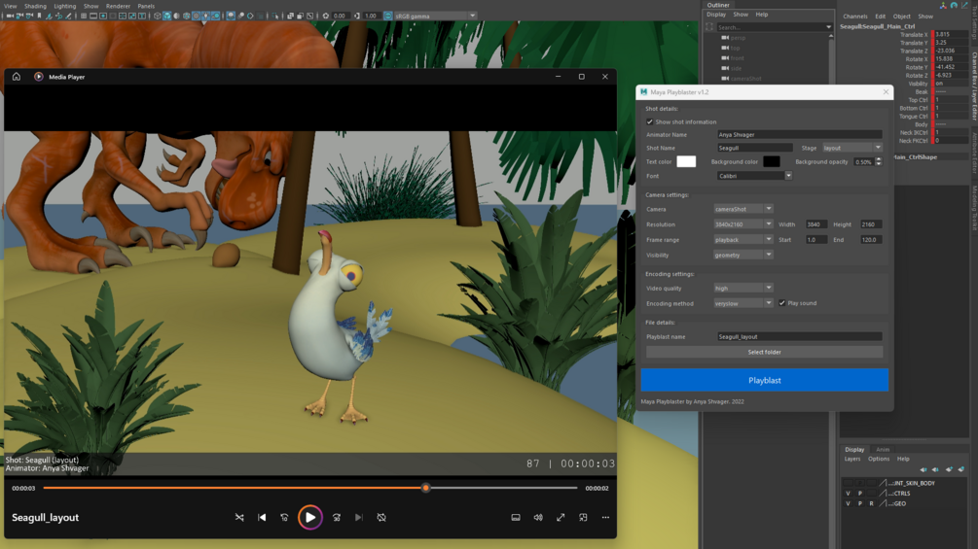This screenshot has height=549, width=978.
Task: Click the volume speaker icon in Media Player
Action: click(x=538, y=517)
